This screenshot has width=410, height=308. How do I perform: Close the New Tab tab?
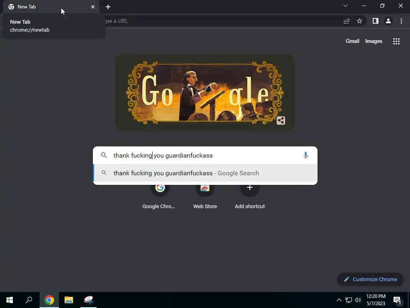click(93, 7)
